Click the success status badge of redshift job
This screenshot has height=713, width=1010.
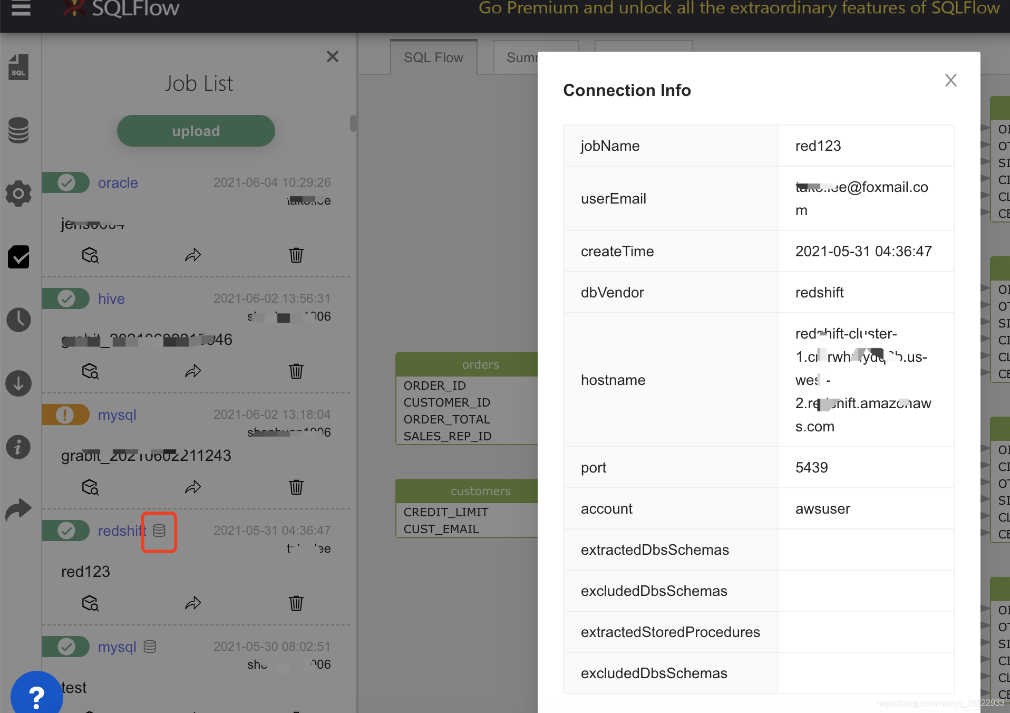(66, 531)
